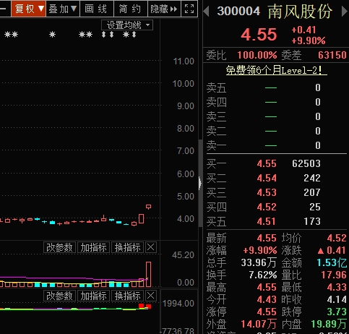Close the volume indicator panel
The height and width of the screenshot is (334, 349).
(151, 247)
